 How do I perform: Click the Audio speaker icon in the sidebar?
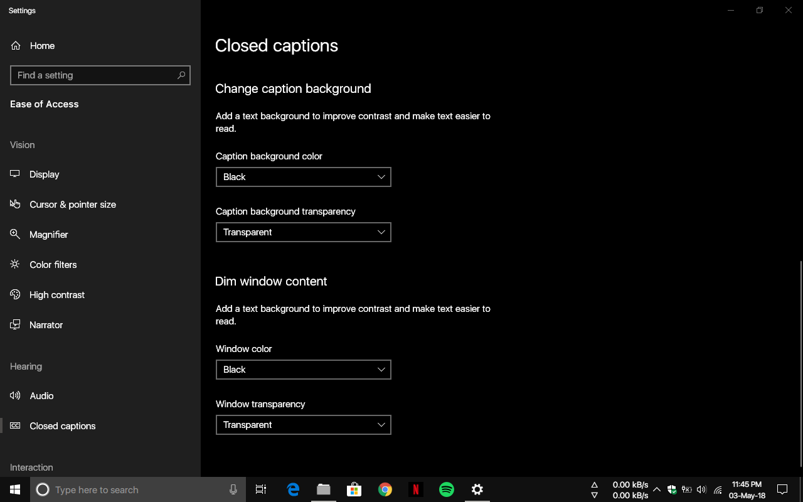tap(15, 395)
